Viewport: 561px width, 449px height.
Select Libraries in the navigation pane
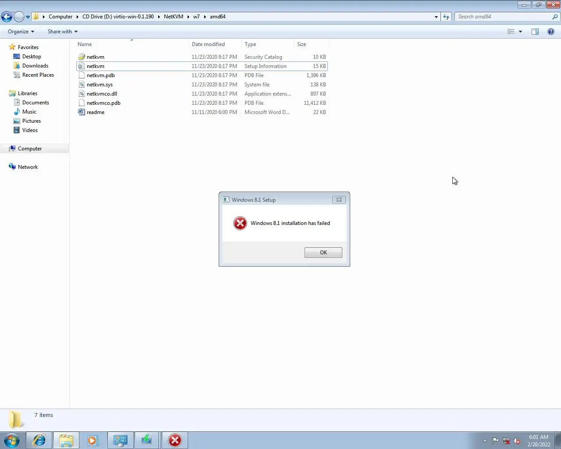click(x=27, y=93)
